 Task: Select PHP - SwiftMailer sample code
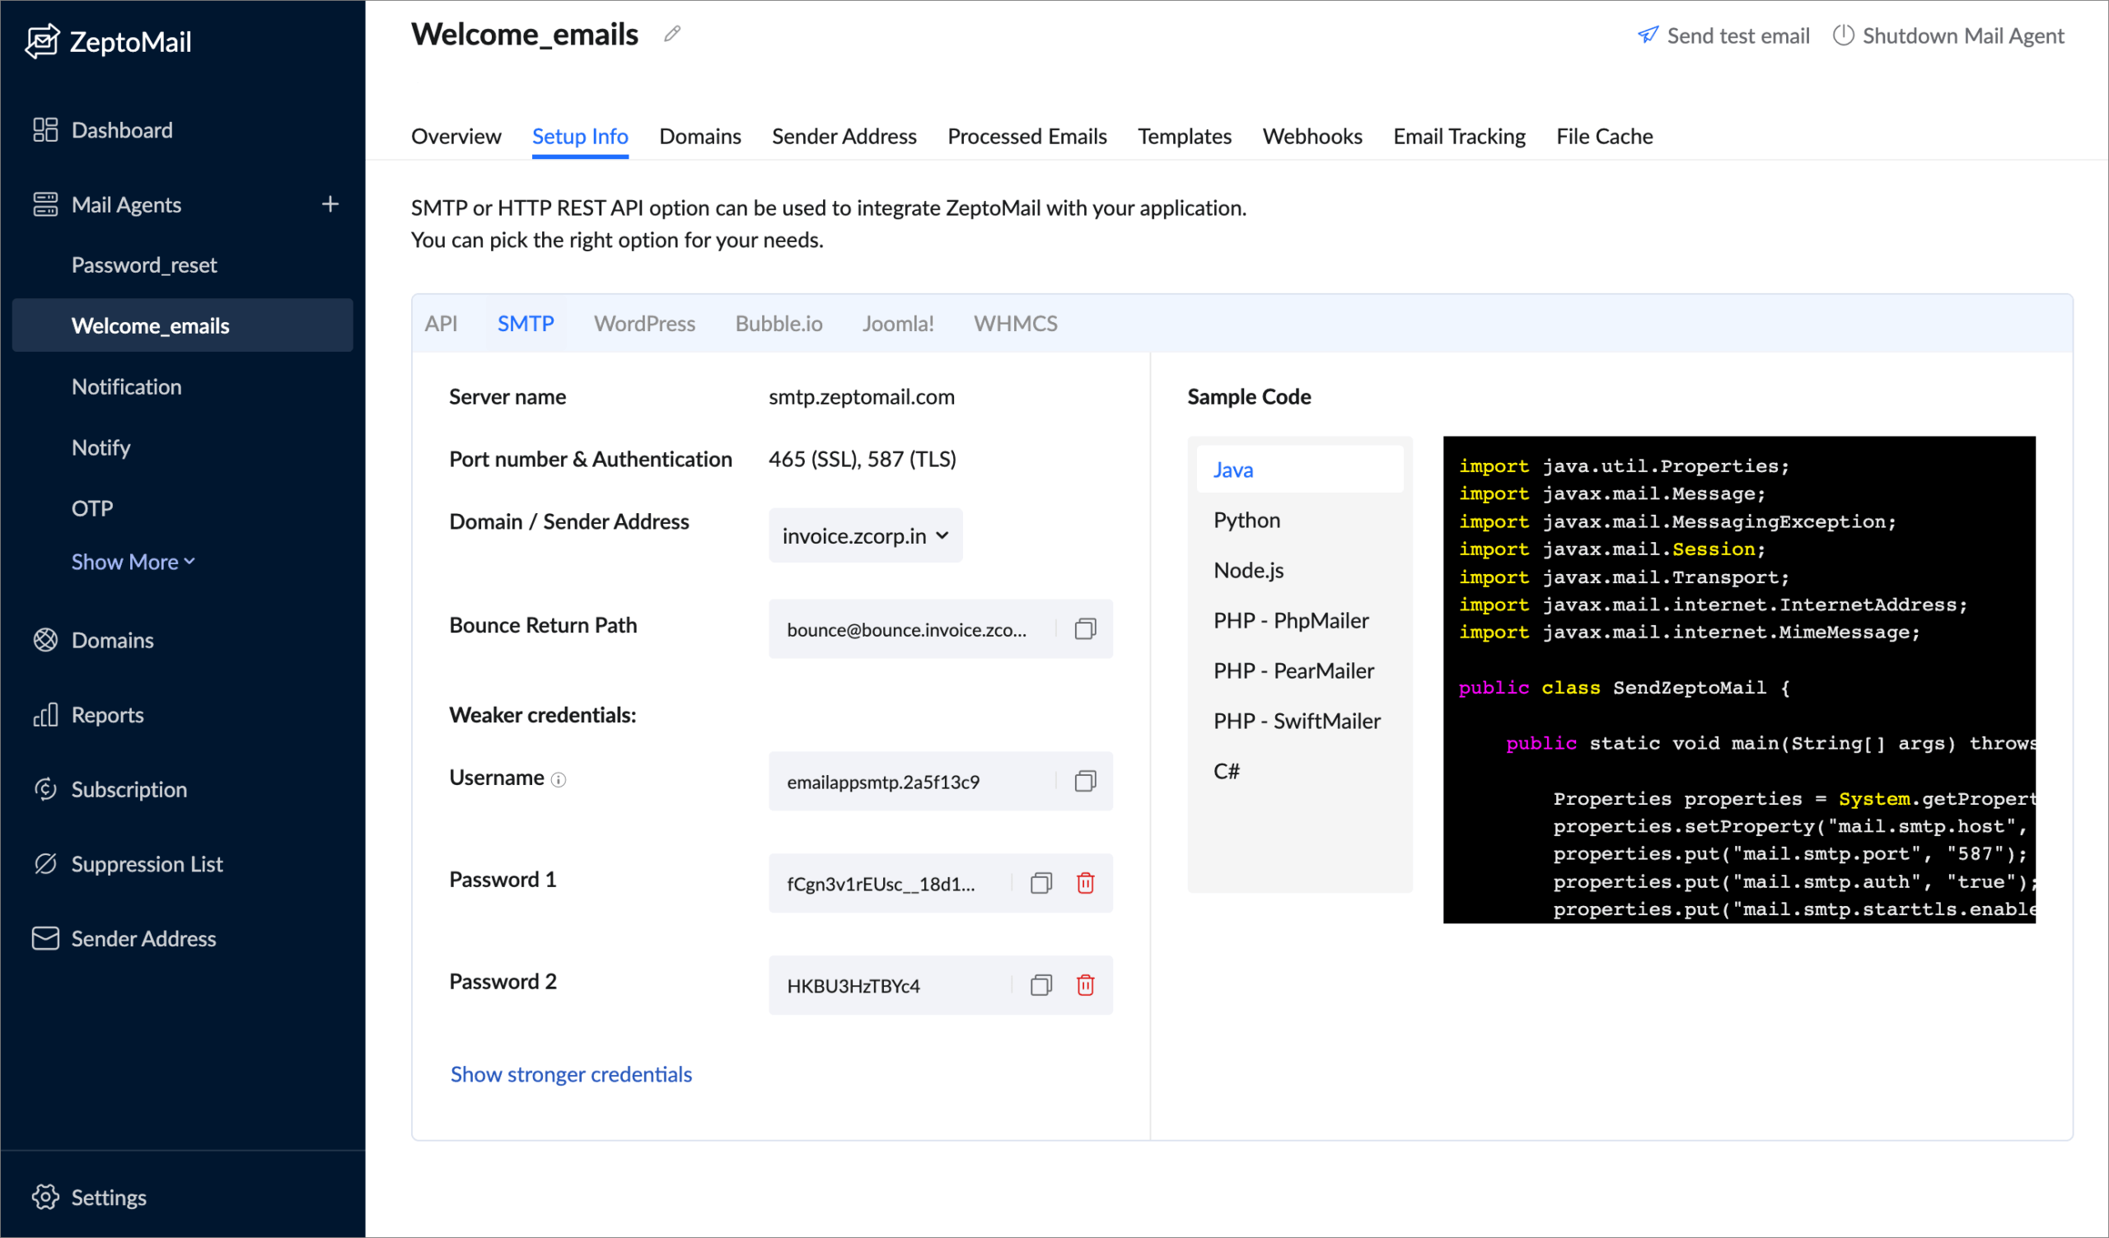coord(1297,720)
